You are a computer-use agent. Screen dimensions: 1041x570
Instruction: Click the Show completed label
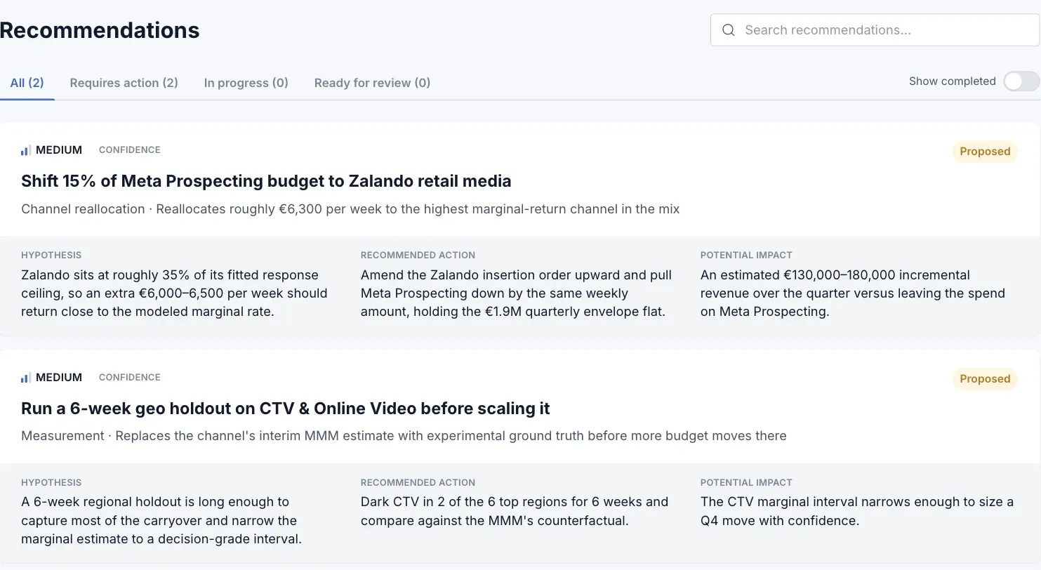tap(953, 81)
